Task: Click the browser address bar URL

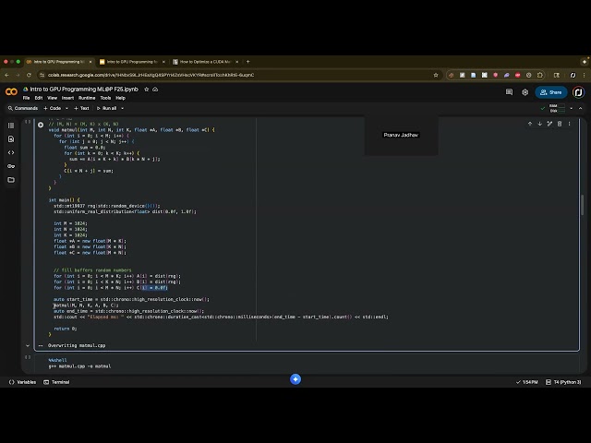Action: [x=151, y=75]
